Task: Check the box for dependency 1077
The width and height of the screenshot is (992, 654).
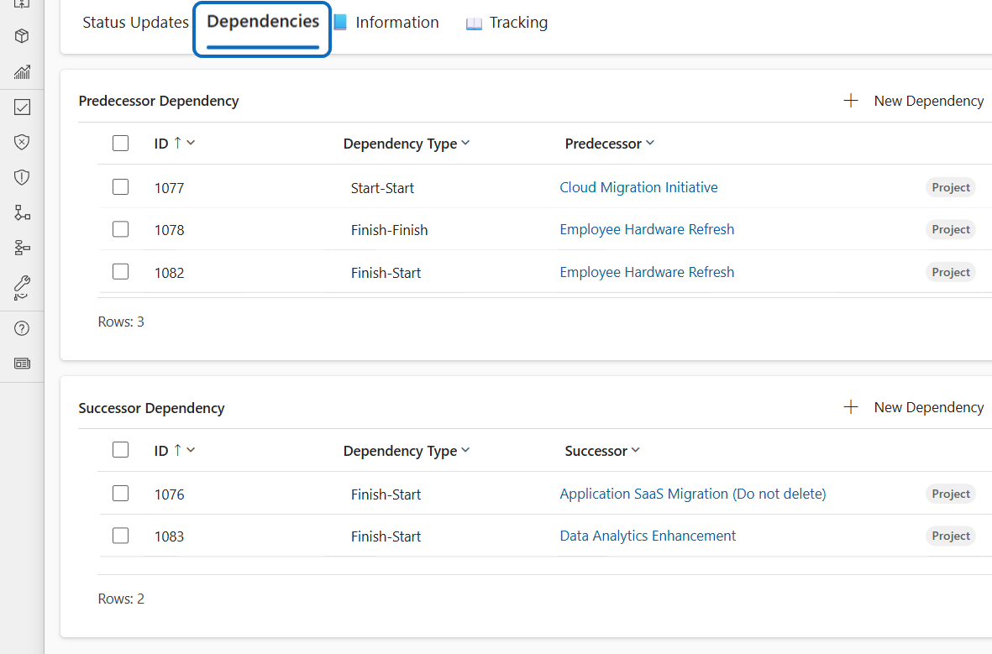Action: click(120, 187)
